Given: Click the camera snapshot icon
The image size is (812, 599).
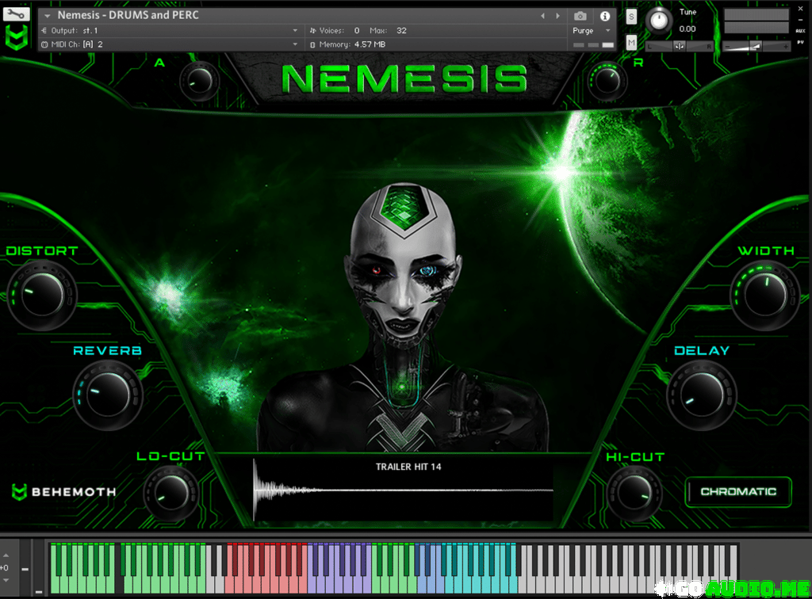Looking at the screenshot, I should (580, 16).
